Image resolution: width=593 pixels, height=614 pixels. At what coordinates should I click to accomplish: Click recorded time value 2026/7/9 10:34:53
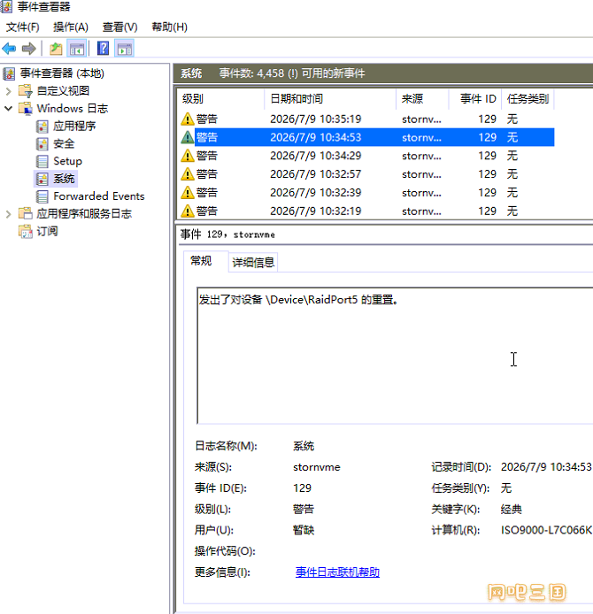coord(546,467)
